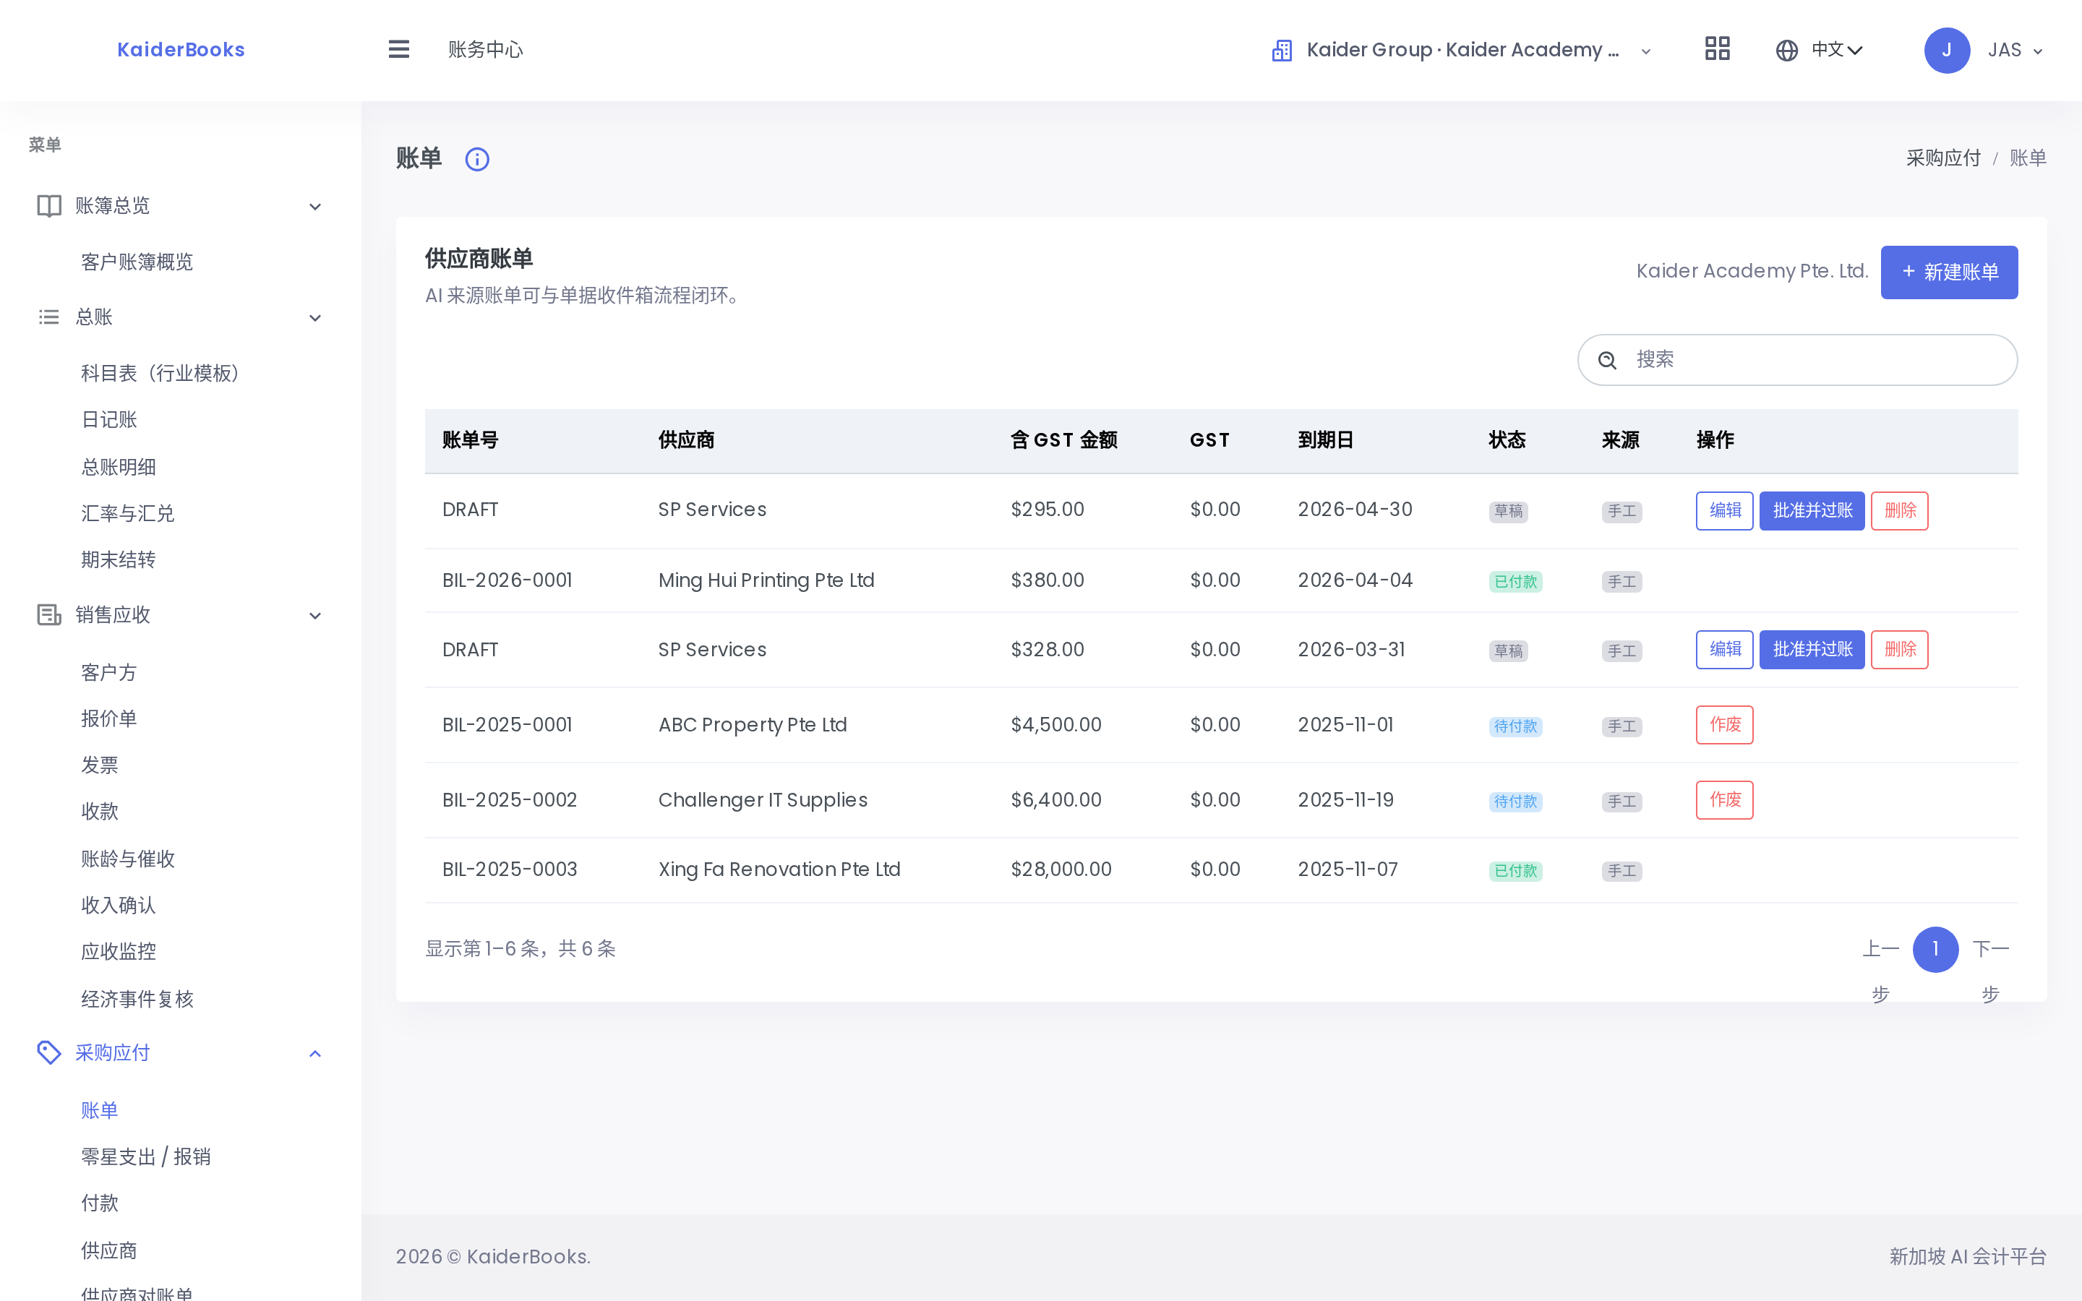Click the list icon for 总账

[49, 317]
